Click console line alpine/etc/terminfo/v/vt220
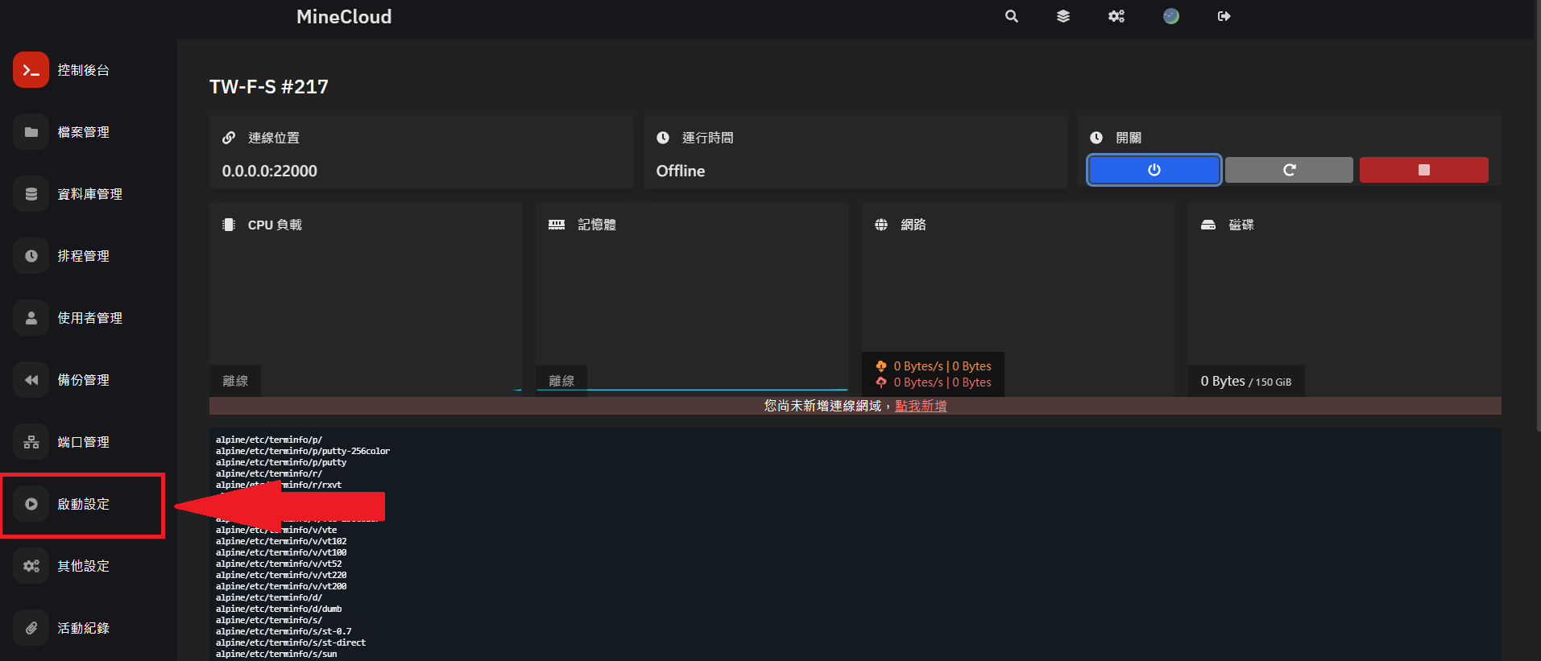This screenshot has height=661, width=1541. coord(281,575)
